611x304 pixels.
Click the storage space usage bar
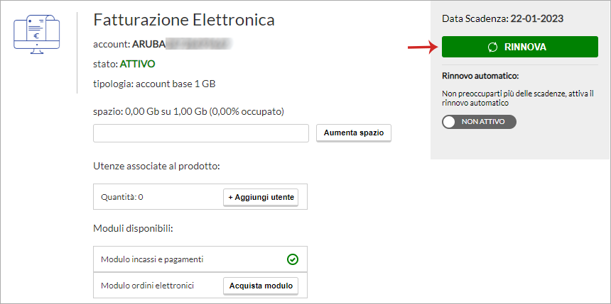200,133
